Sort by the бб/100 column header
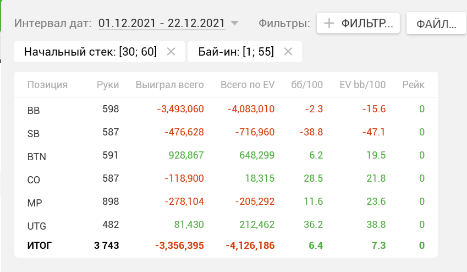 (307, 85)
